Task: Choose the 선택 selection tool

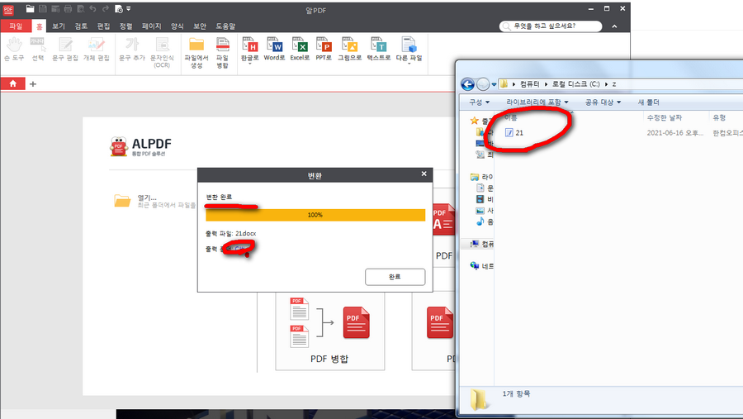Action: pyautogui.click(x=37, y=49)
